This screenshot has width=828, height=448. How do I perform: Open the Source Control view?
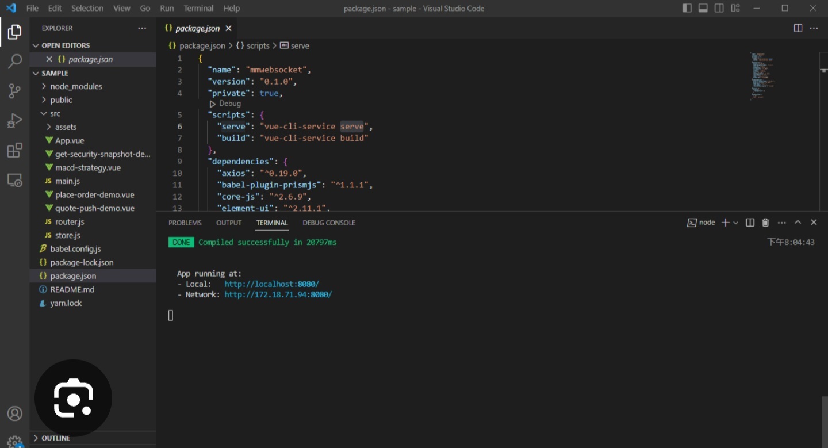(x=14, y=91)
